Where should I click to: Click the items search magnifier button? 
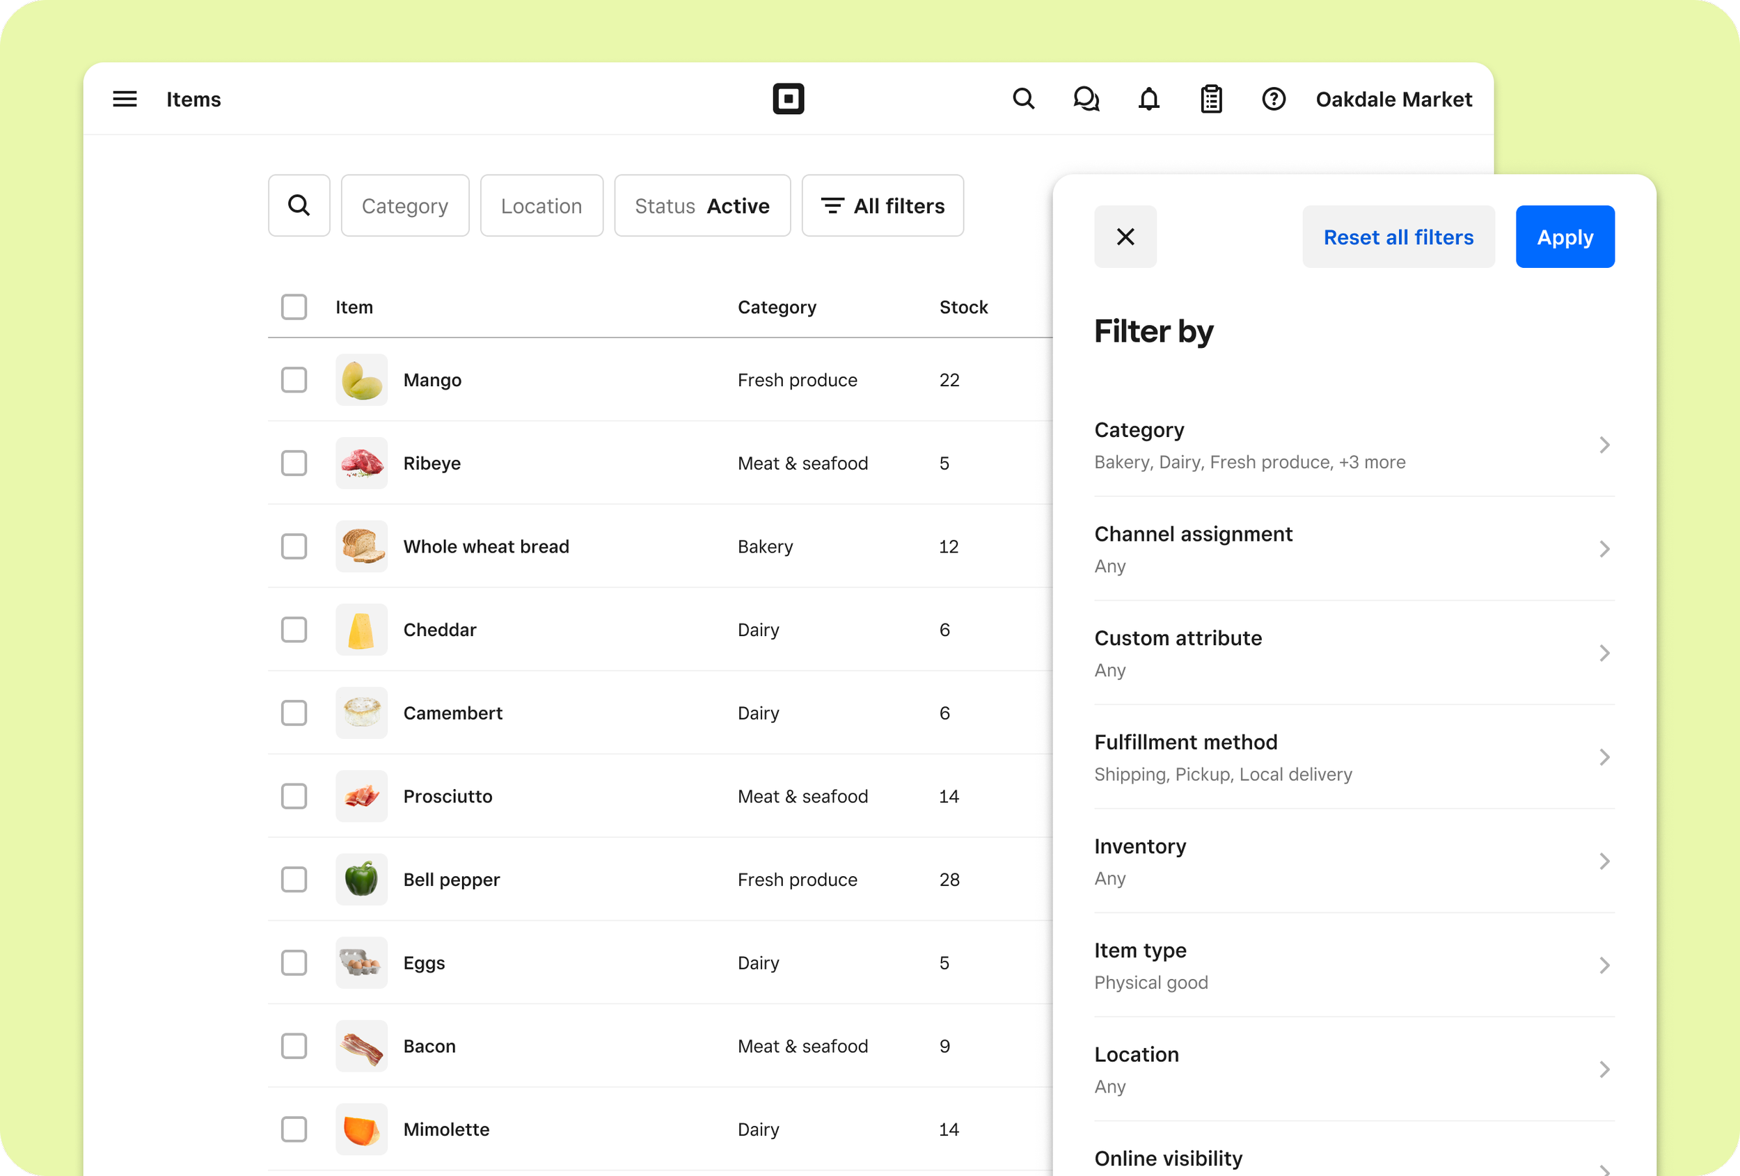pos(299,205)
